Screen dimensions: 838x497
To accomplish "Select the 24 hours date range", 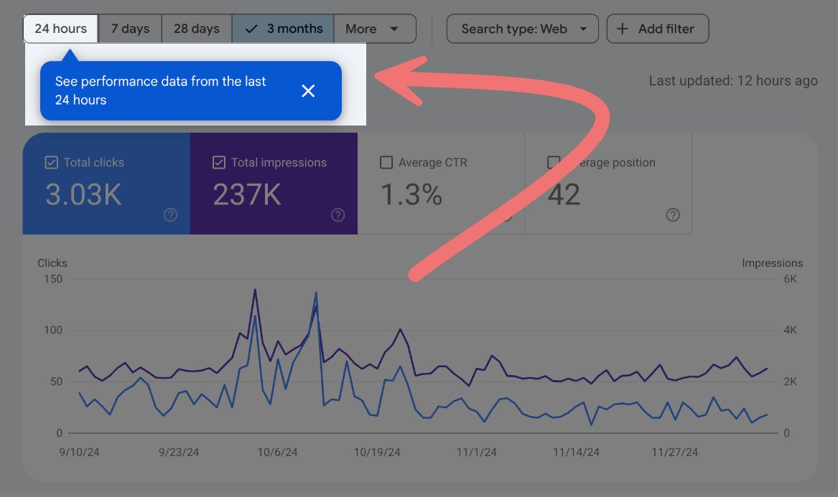I will pyautogui.click(x=60, y=29).
